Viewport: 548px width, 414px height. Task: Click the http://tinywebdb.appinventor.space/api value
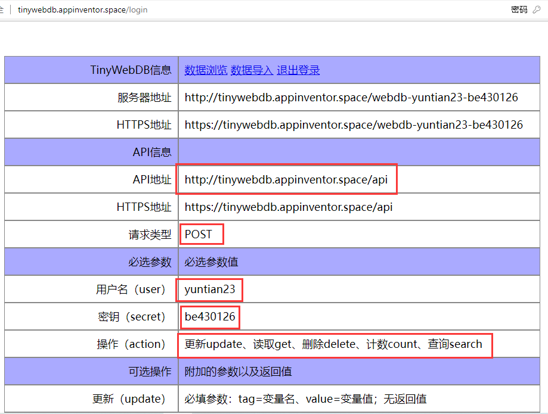point(286,180)
